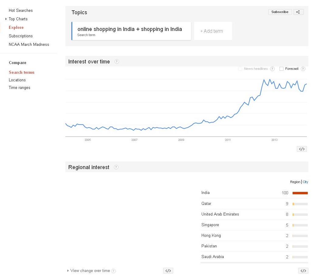Open Hot Searches in the sidebar
326x279 pixels.
pyautogui.click(x=21, y=11)
